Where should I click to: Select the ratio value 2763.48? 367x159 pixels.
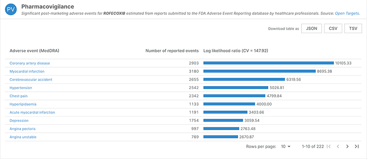248,129
